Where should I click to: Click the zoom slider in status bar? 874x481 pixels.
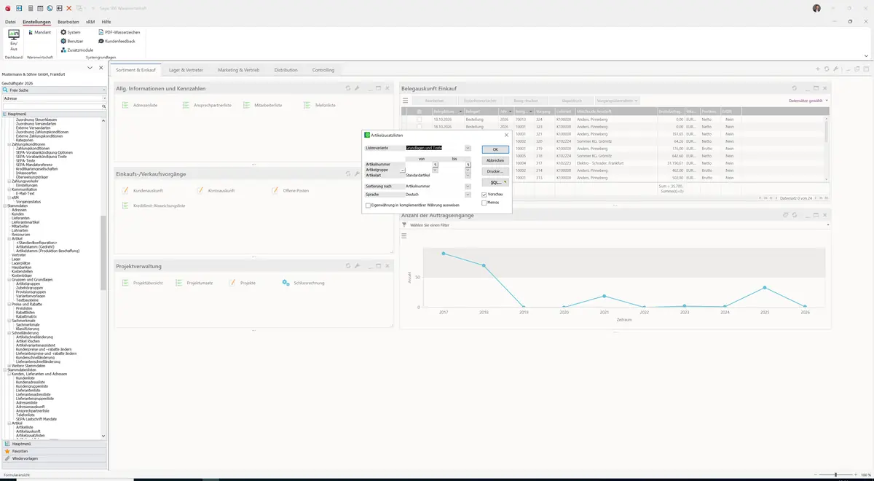[x=835, y=474]
